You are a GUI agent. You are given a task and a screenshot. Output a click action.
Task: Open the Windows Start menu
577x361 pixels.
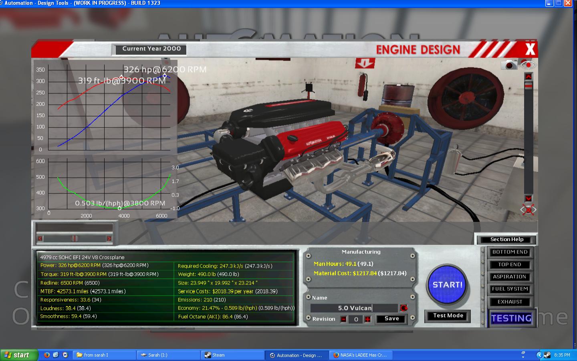coord(19,355)
